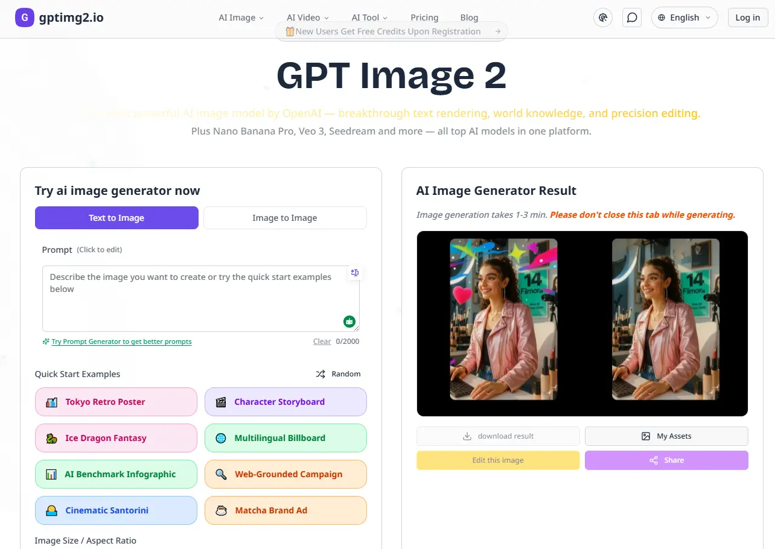The height and width of the screenshot is (549, 775).
Task: Click the gptimg2.io logo icon
Action: click(x=25, y=17)
